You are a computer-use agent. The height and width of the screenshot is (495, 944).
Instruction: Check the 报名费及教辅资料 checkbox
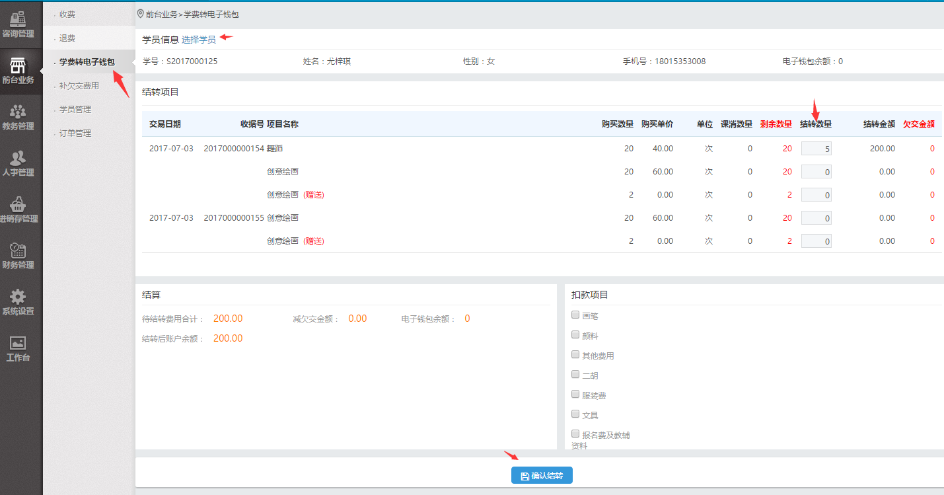click(575, 434)
